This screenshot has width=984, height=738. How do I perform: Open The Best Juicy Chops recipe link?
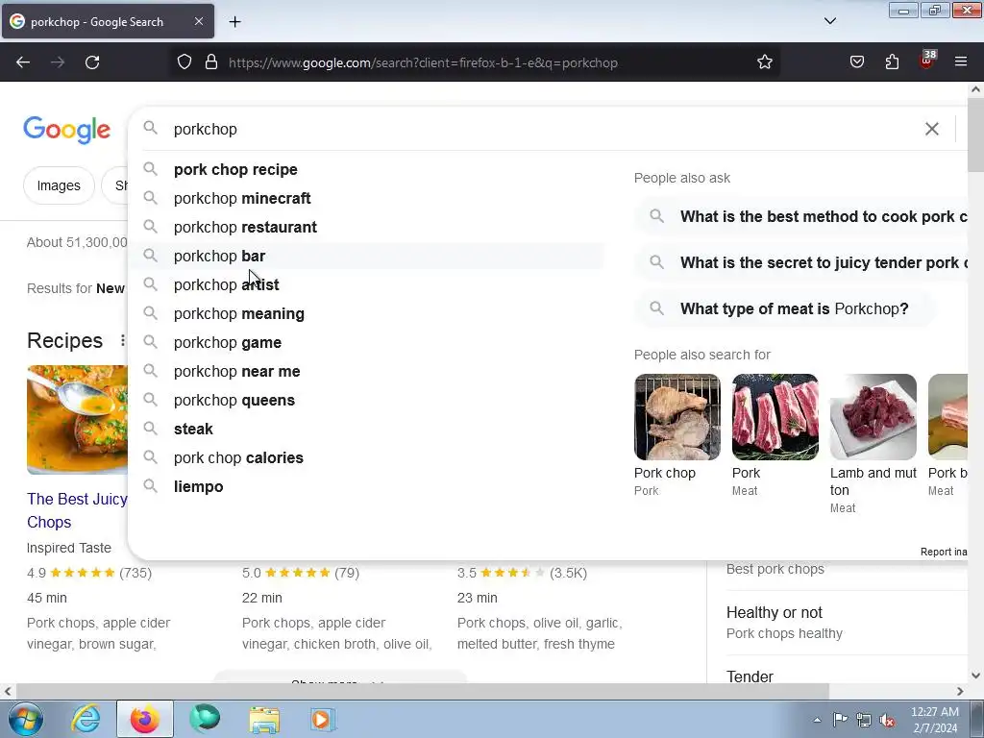pos(77,510)
